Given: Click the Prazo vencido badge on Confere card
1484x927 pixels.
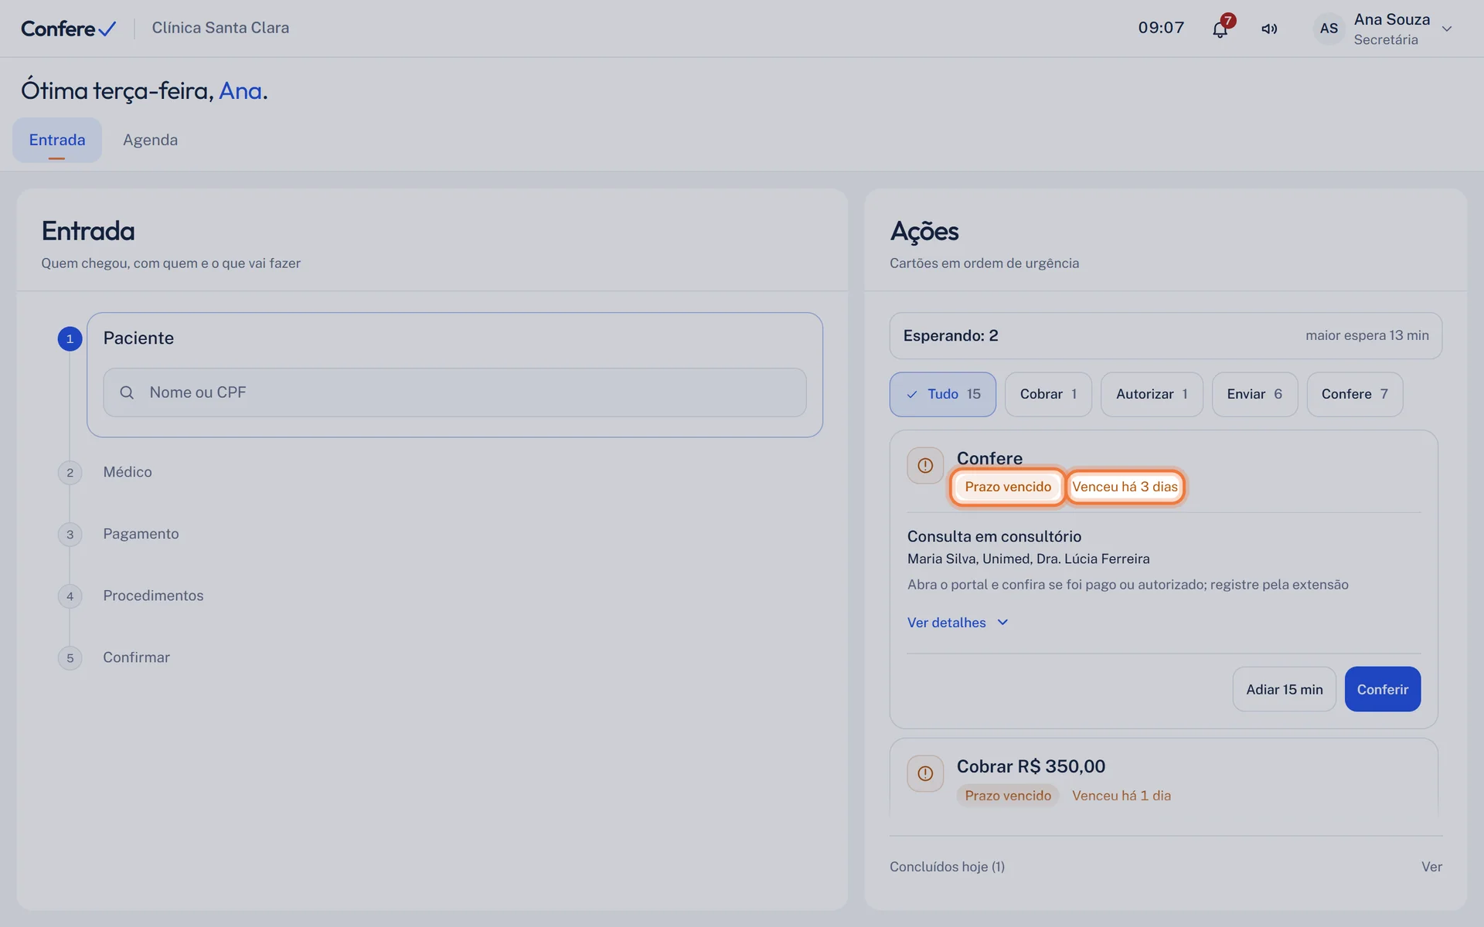Looking at the screenshot, I should pyautogui.click(x=1007, y=487).
